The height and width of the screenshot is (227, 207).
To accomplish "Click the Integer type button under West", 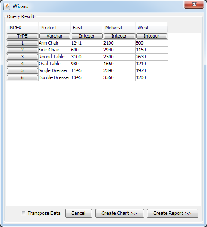I will 152,36.
